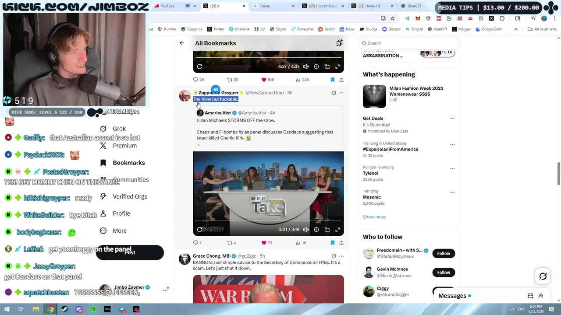Image resolution: width=561 pixels, height=315 pixels.
Task: Open more options for Tylenol trend
Action: 452,168
